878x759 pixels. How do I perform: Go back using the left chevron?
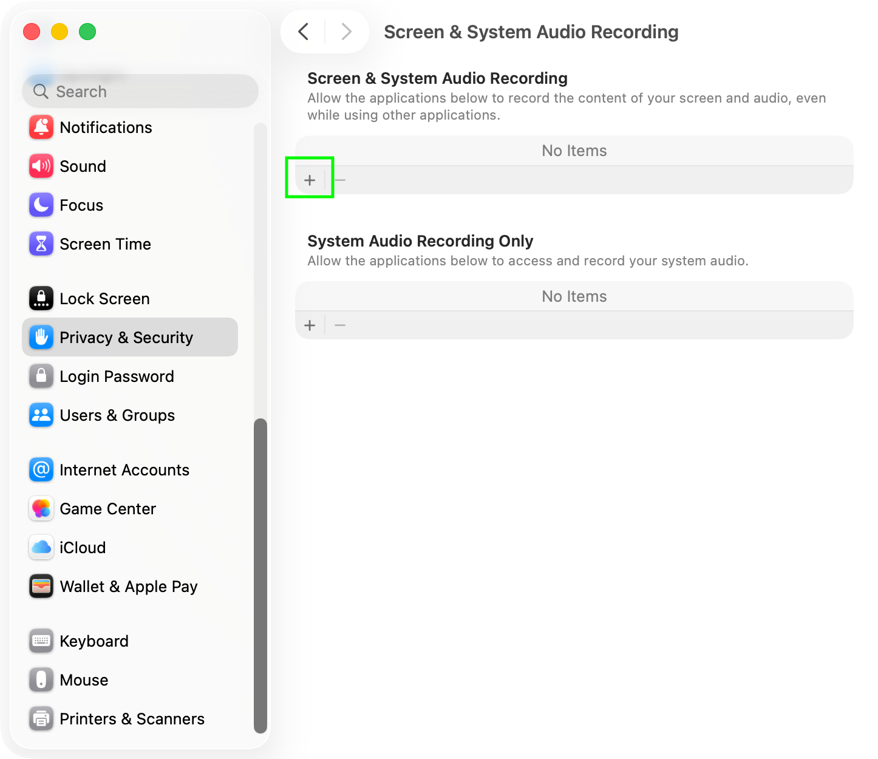click(x=304, y=32)
